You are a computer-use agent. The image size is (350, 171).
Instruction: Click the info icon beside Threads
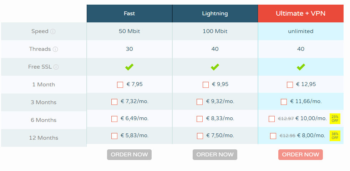coord(55,49)
